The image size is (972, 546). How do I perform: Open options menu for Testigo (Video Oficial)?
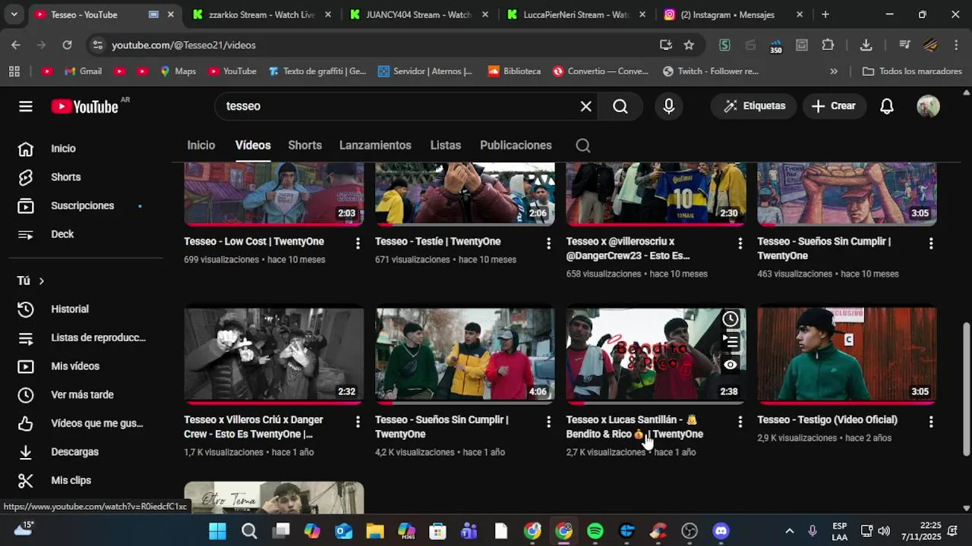930,421
